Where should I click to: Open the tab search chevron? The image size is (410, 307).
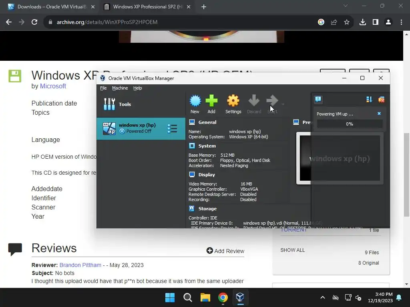point(346,6)
